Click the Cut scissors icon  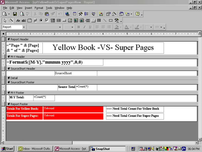[35, 14]
